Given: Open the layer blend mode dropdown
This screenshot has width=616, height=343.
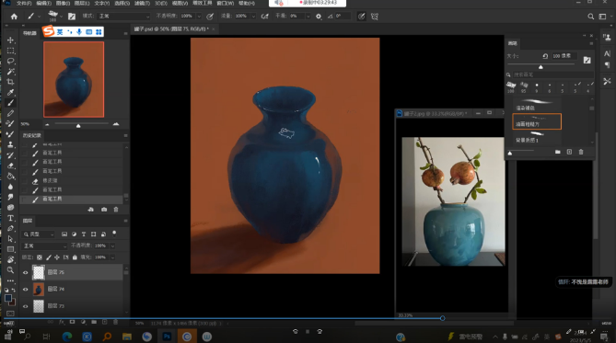Looking at the screenshot, I should pos(45,246).
